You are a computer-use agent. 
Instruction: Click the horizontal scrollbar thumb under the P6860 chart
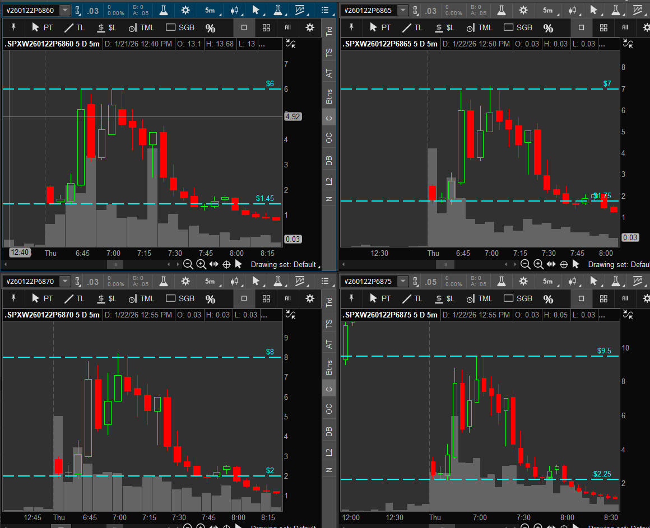click(x=114, y=264)
